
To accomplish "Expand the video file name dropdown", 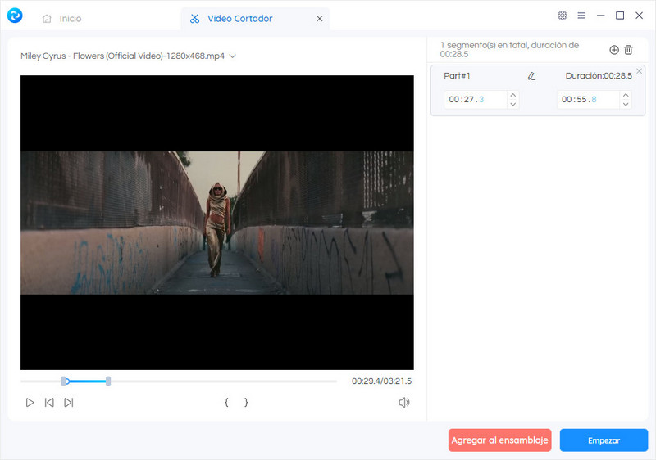I will pyautogui.click(x=233, y=56).
